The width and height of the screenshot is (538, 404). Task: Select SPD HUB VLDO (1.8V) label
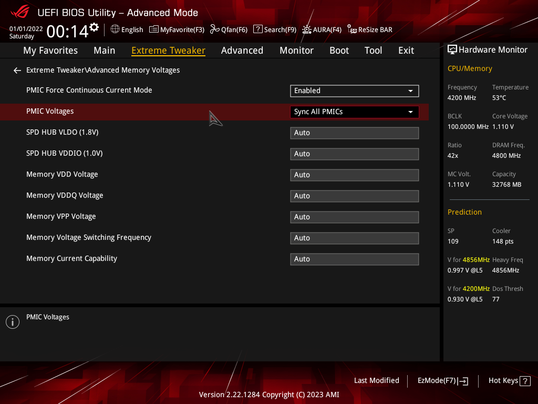63,132
